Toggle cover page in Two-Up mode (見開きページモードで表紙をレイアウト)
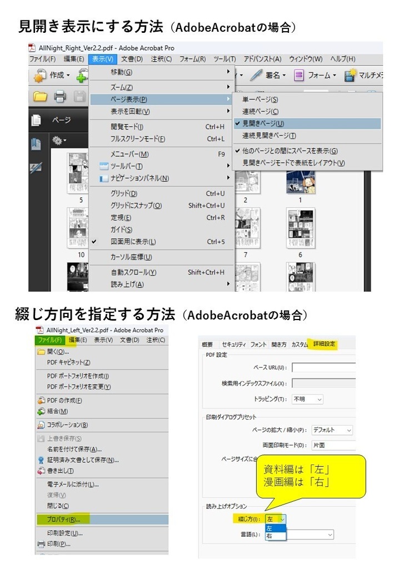Viewport: 394px width, 569px height. [308, 163]
